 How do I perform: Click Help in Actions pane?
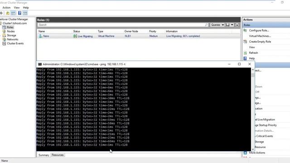point(252,58)
